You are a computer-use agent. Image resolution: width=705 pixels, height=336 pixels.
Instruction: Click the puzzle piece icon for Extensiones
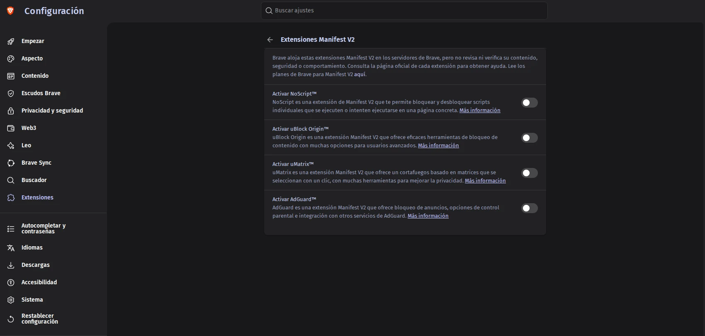(x=11, y=198)
